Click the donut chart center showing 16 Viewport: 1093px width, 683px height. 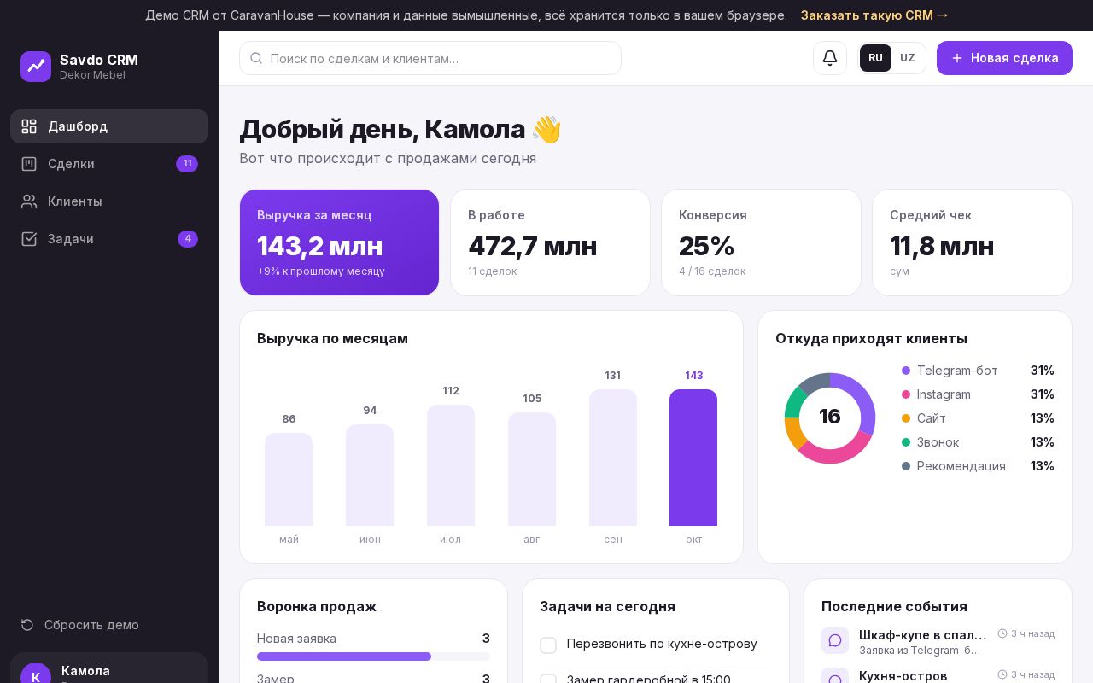point(830,417)
